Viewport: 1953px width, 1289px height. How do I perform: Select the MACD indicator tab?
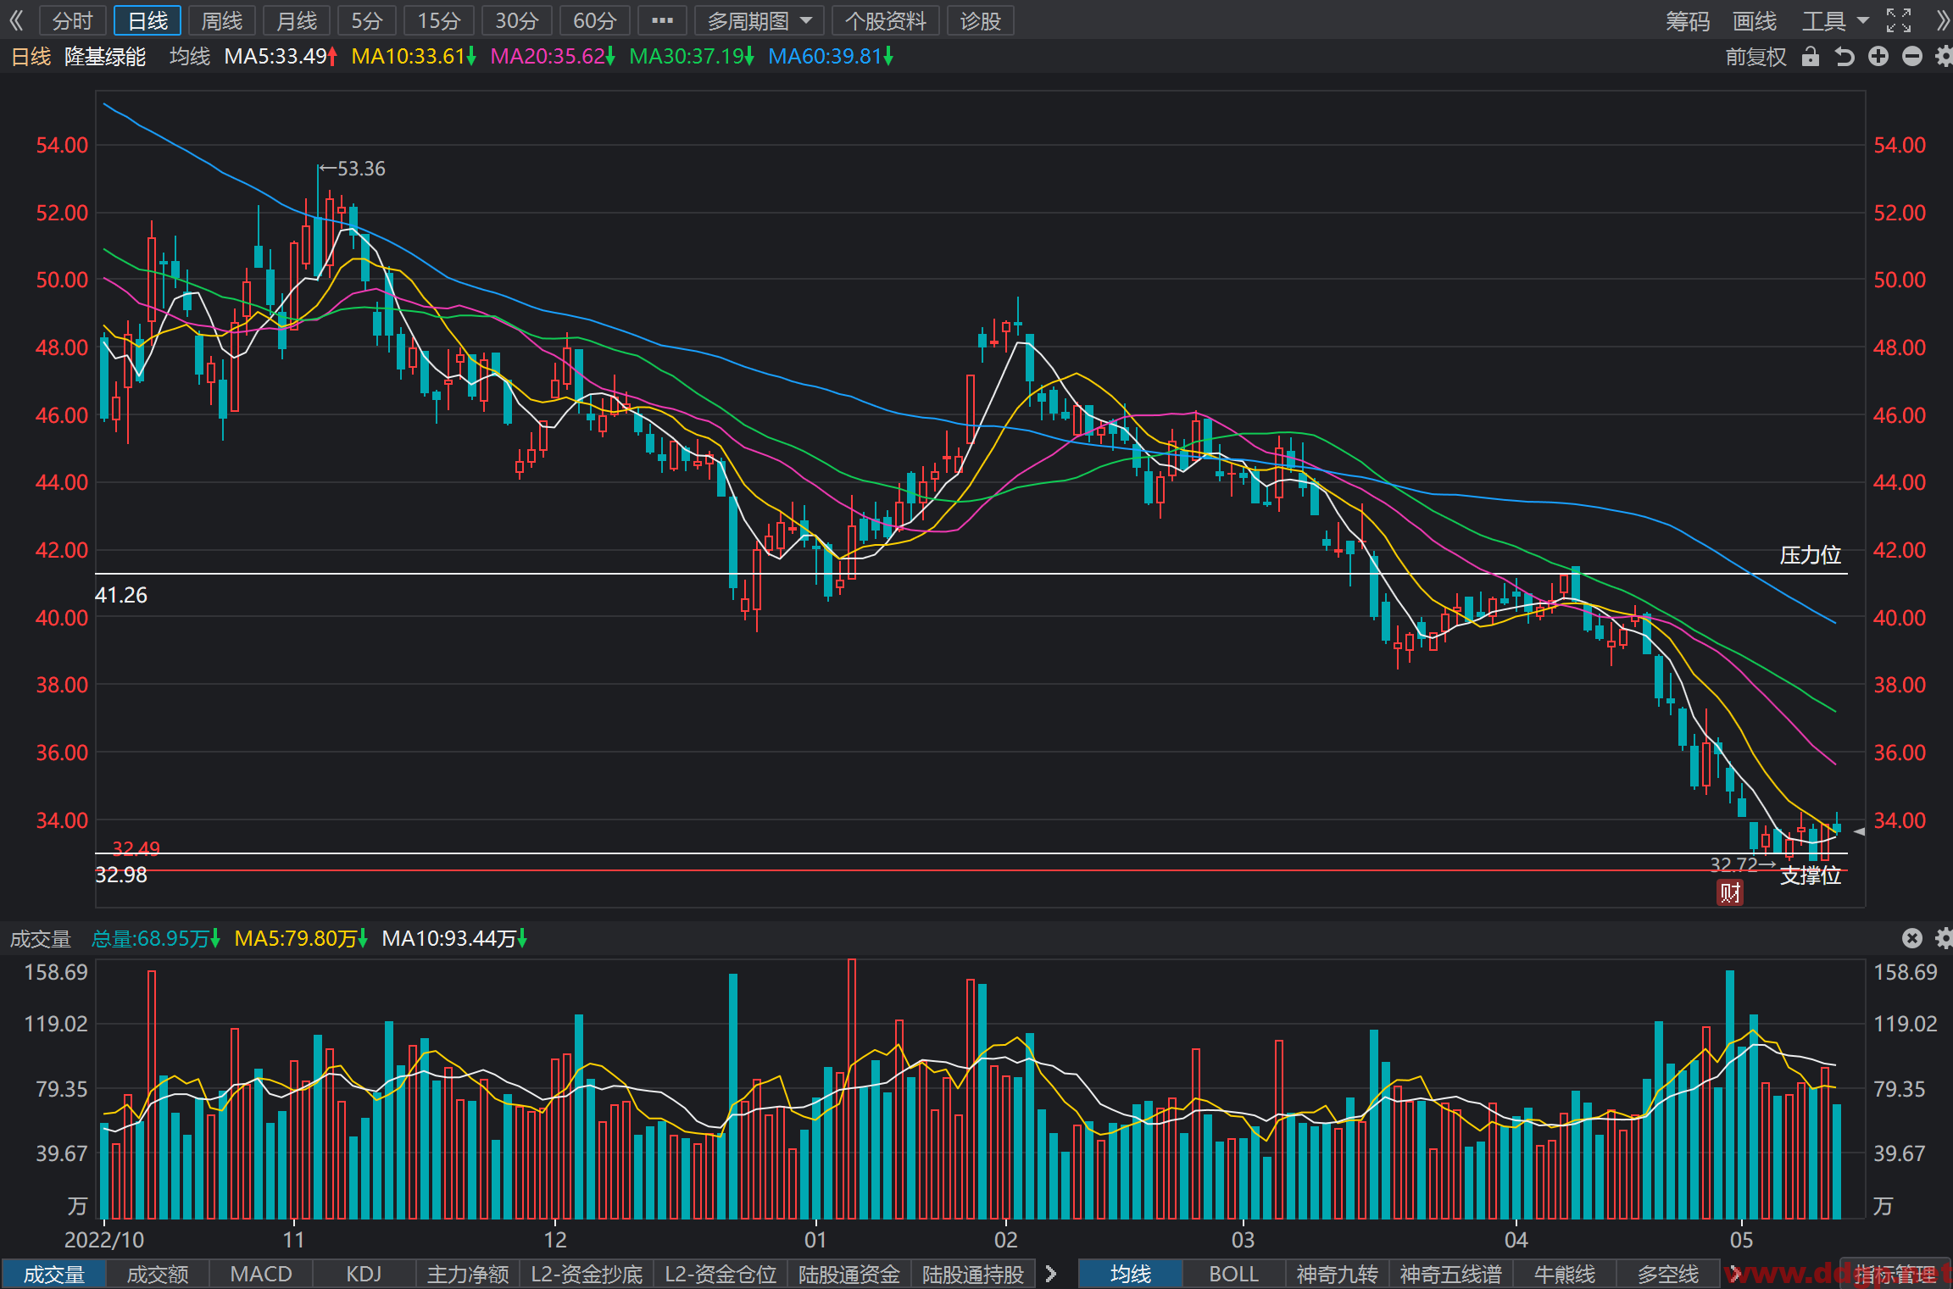click(x=261, y=1274)
